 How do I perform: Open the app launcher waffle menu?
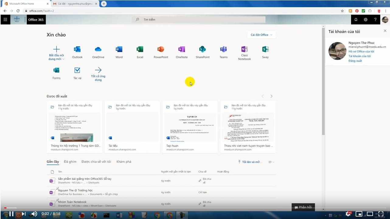(5, 19)
